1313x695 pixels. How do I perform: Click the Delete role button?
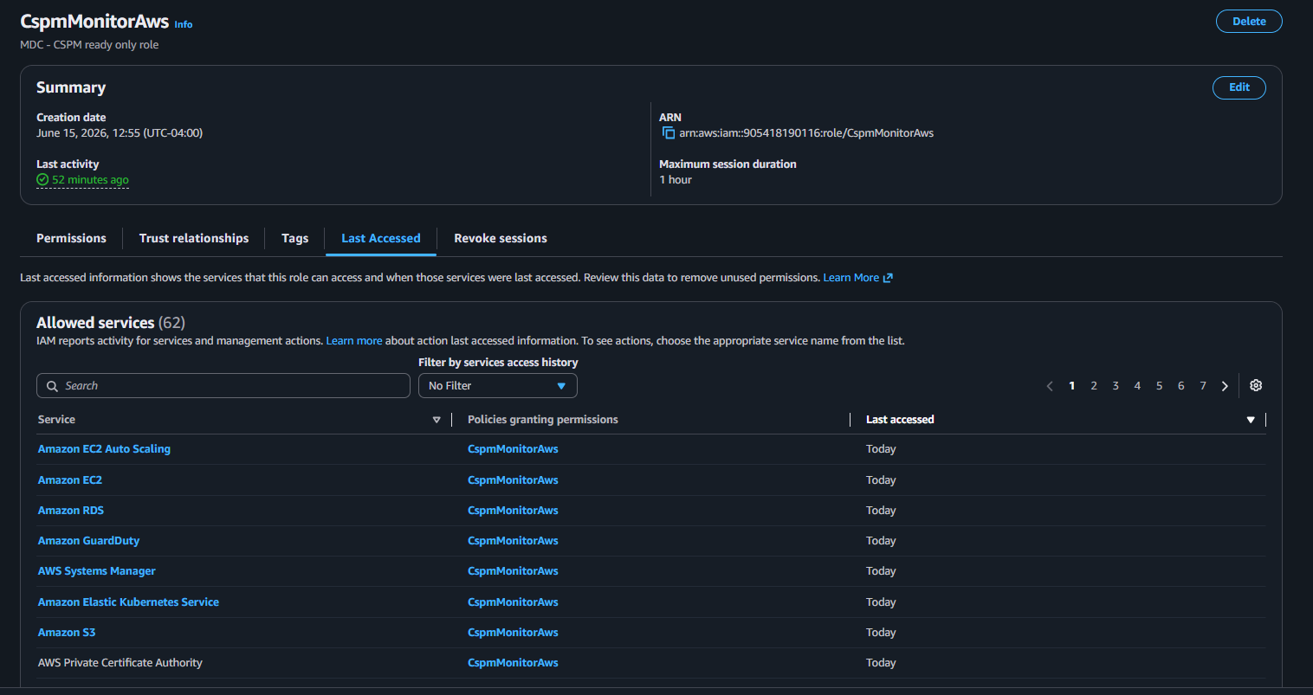pyautogui.click(x=1249, y=22)
